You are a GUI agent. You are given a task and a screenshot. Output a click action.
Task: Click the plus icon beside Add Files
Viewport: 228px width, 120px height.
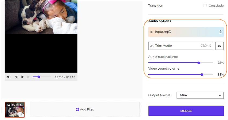[x=77, y=109]
